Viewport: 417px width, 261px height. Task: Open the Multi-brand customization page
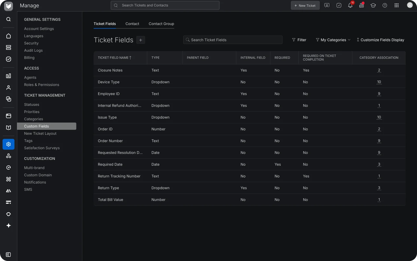tap(34, 168)
